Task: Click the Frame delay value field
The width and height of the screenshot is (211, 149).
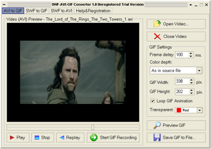Action: coord(181,55)
